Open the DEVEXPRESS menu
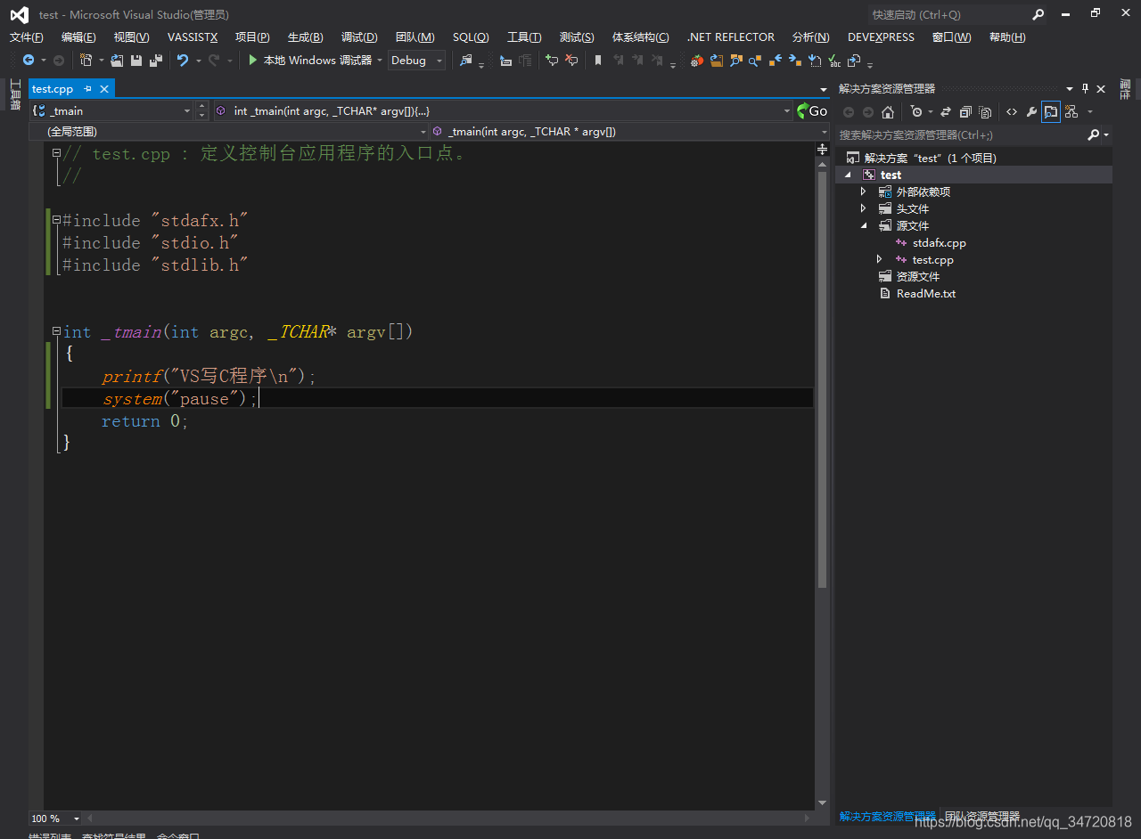The height and width of the screenshot is (839, 1141). point(881,37)
